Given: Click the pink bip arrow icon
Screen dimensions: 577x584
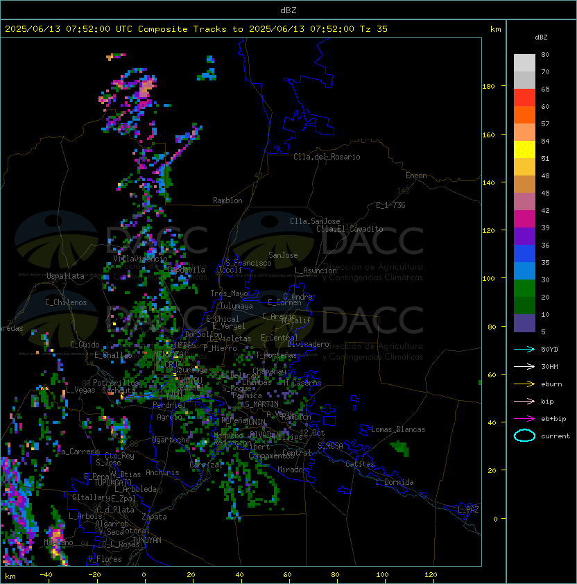Looking at the screenshot, I should pos(524,401).
